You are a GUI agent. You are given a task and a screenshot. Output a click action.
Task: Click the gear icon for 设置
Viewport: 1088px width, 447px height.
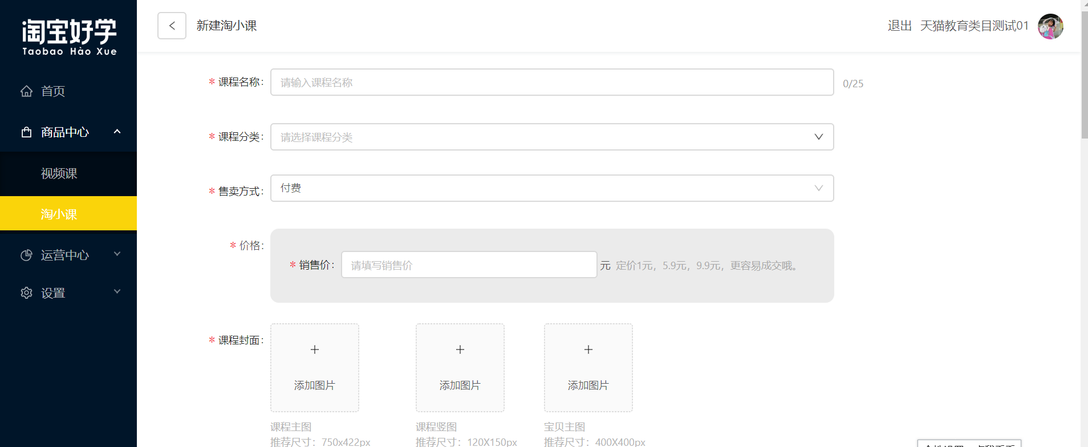[x=26, y=293]
